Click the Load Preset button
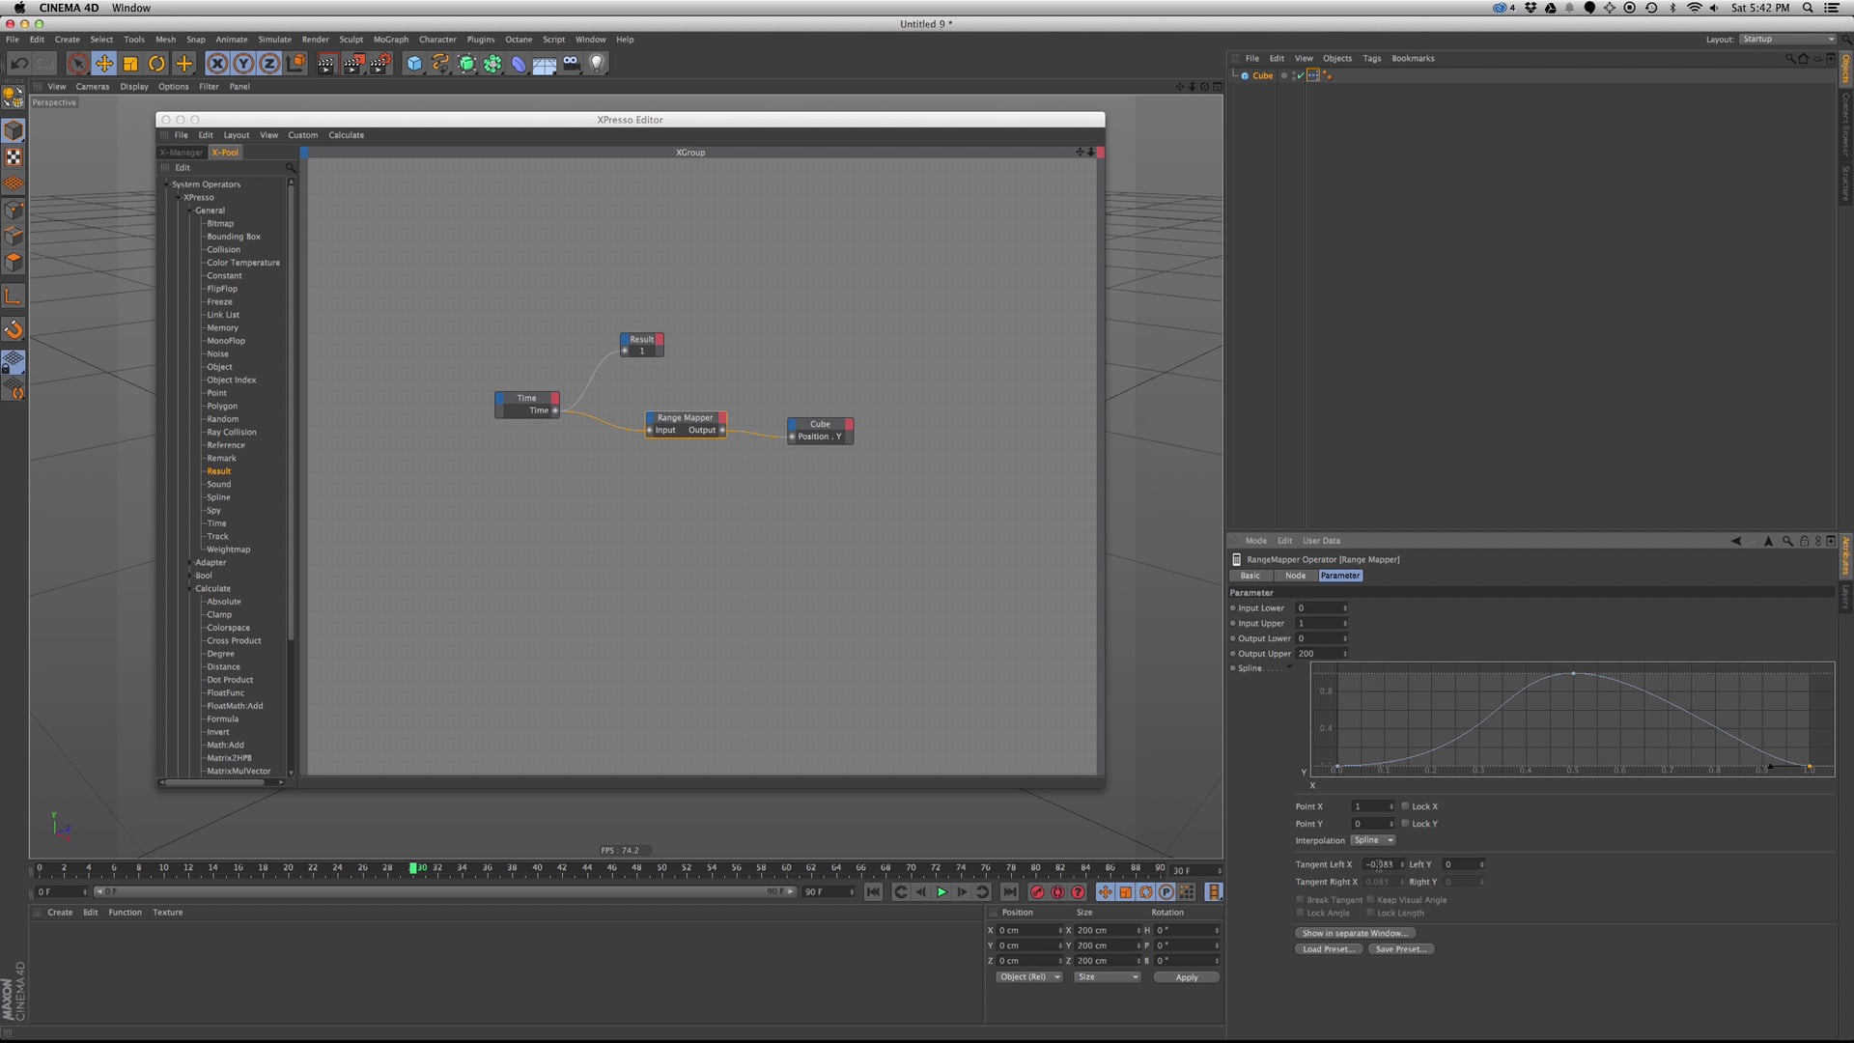 (1328, 949)
